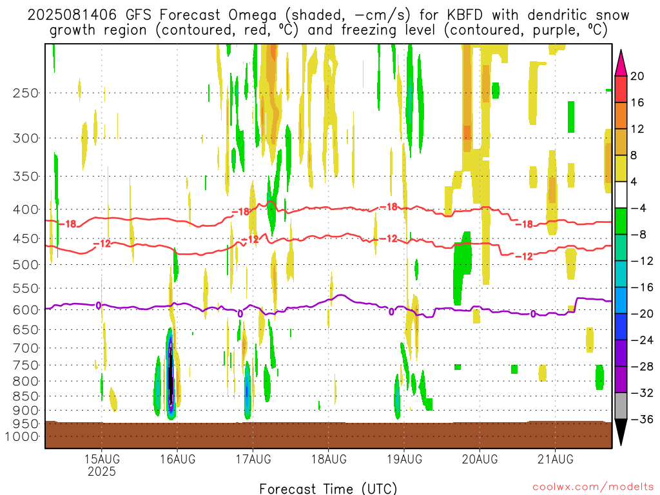660x495 pixels.
Task: Click the 17AUG date label
Action: click(x=253, y=459)
